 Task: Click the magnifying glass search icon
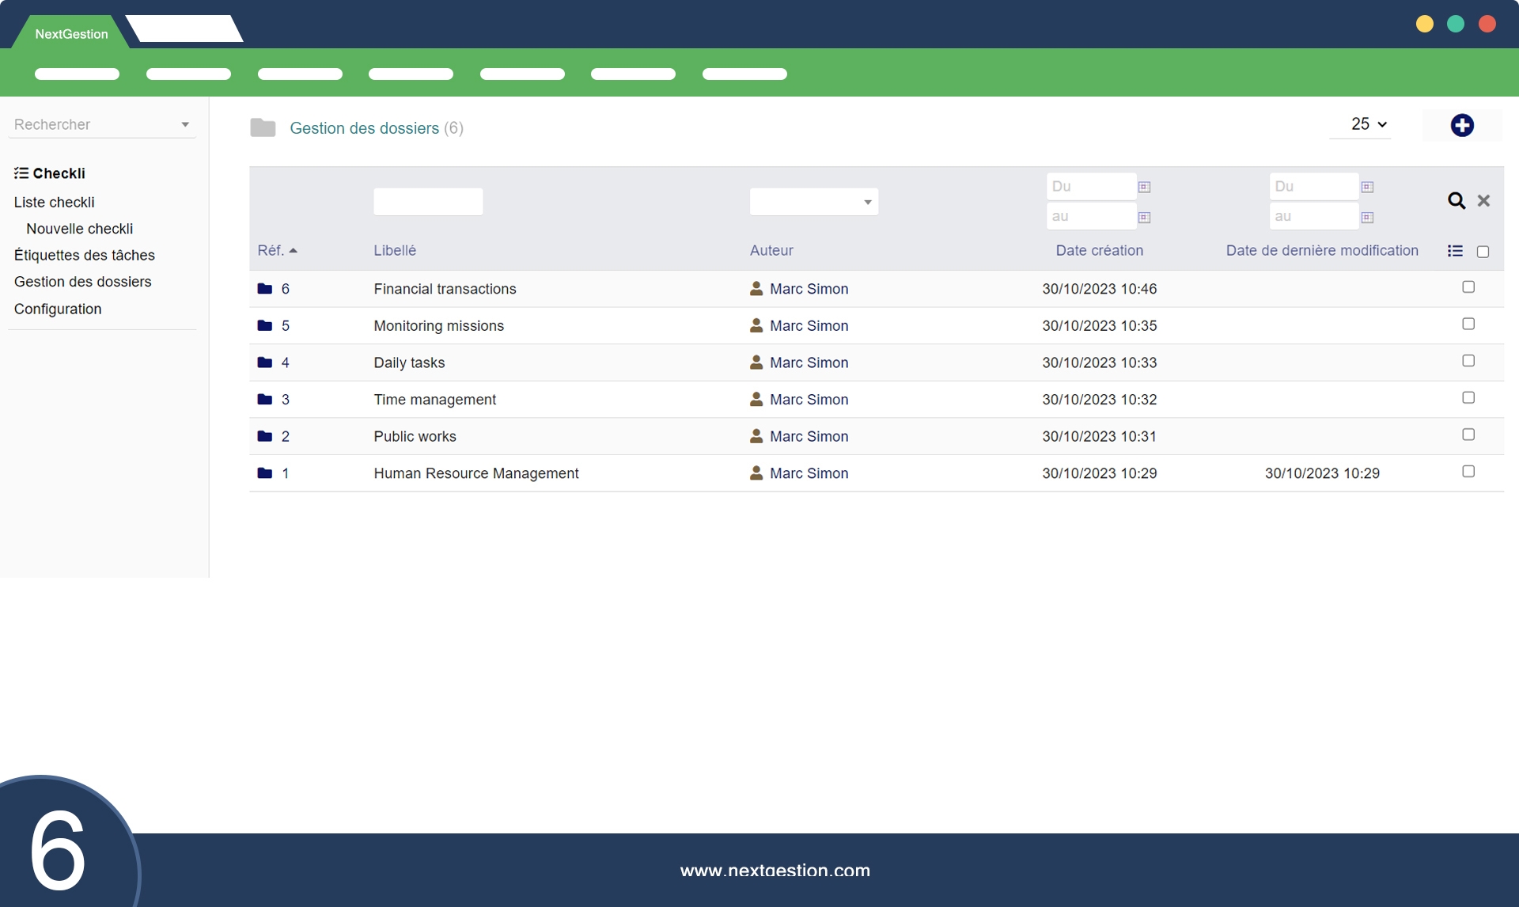pyautogui.click(x=1456, y=201)
